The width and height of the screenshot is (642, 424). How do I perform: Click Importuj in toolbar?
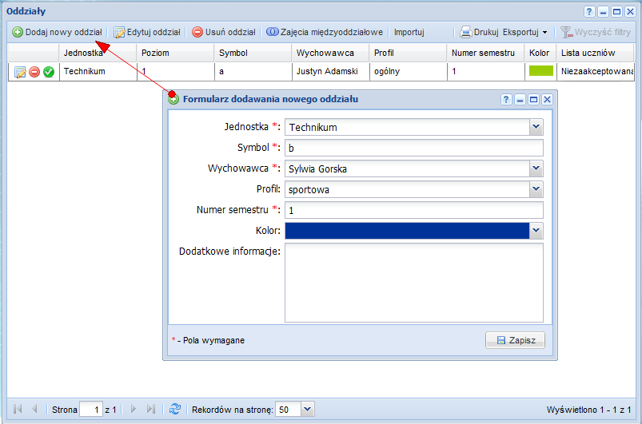tap(409, 32)
